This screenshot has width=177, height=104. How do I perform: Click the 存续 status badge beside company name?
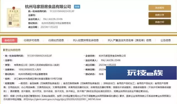[x=77, y=7]
